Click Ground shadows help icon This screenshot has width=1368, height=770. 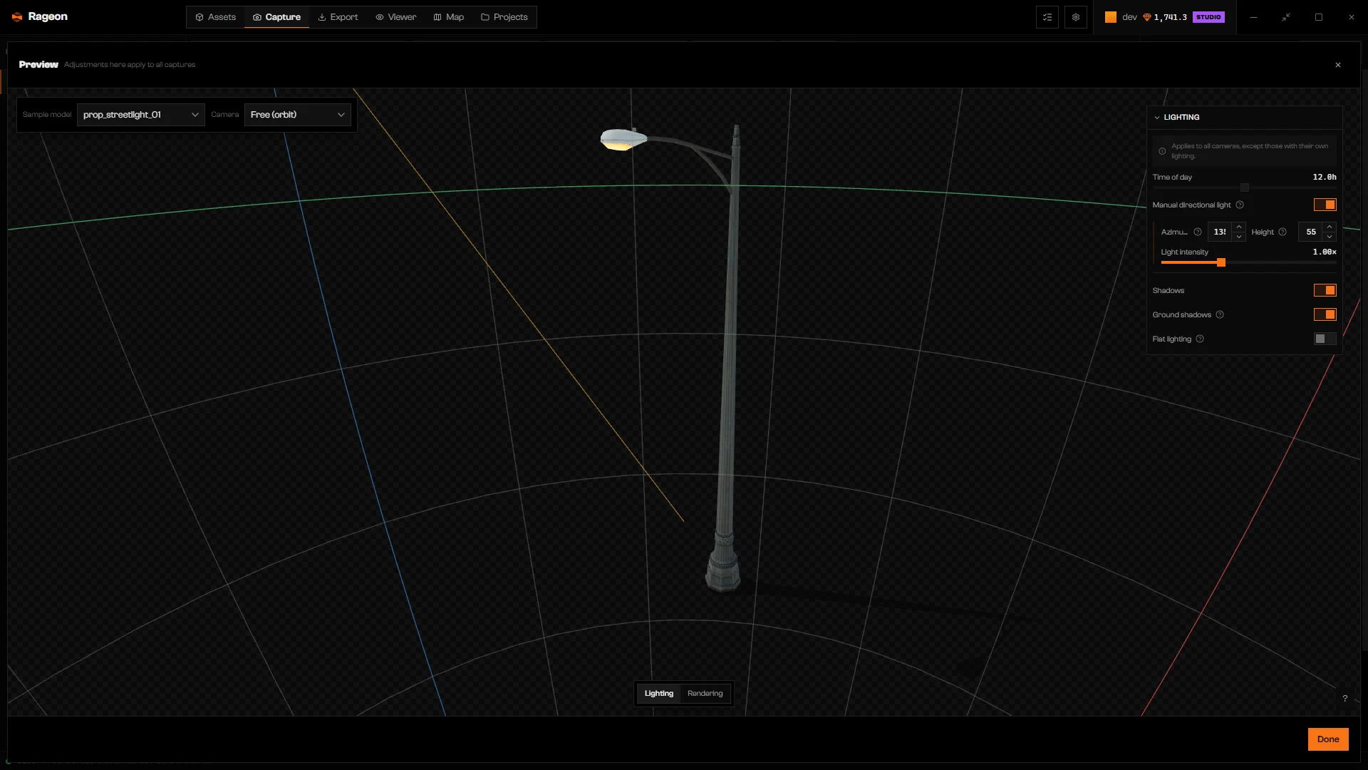coord(1220,314)
